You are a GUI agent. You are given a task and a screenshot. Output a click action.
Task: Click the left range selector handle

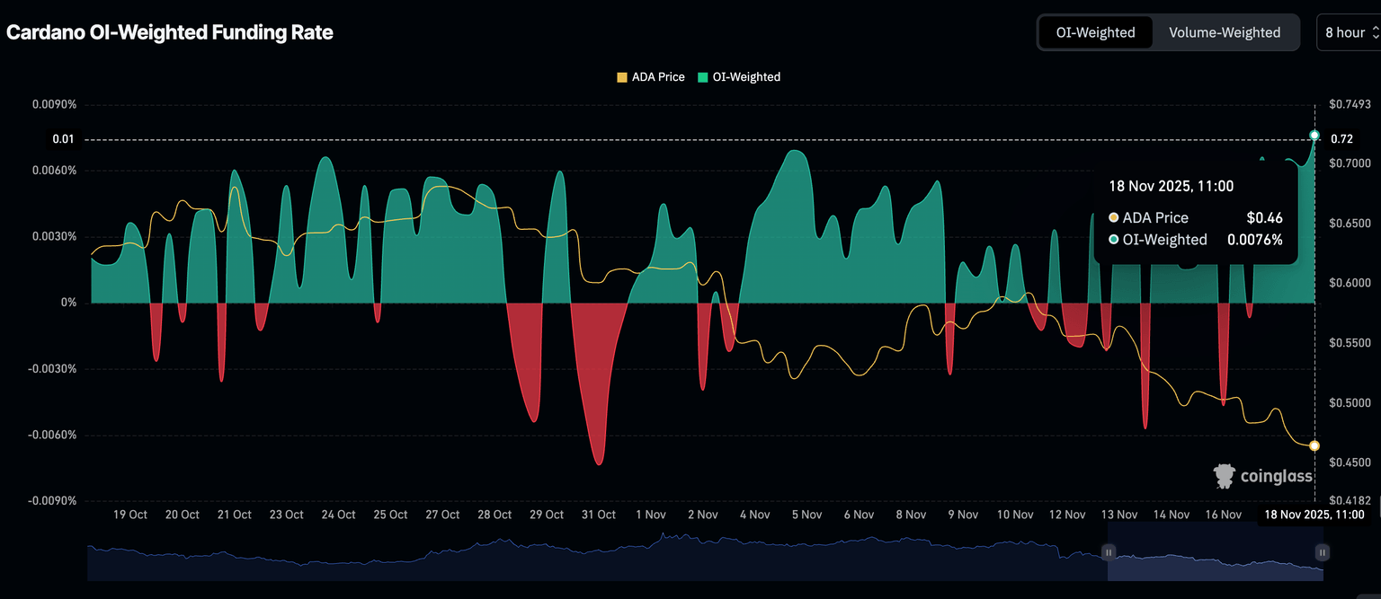[x=1109, y=552]
